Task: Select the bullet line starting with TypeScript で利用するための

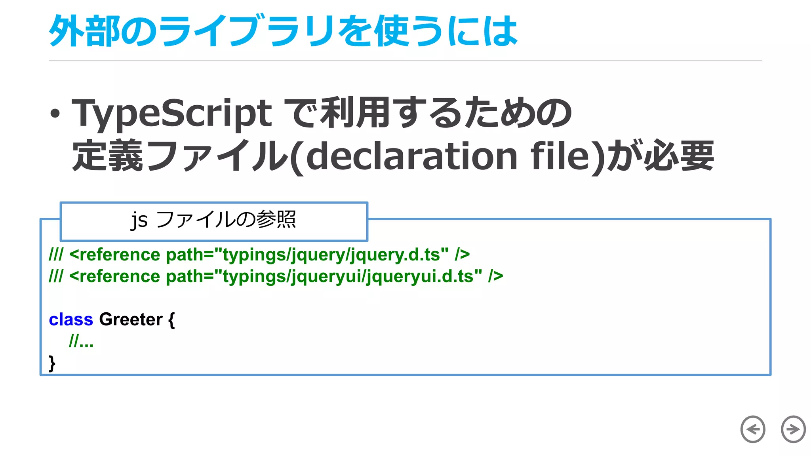Action: click(321, 112)
